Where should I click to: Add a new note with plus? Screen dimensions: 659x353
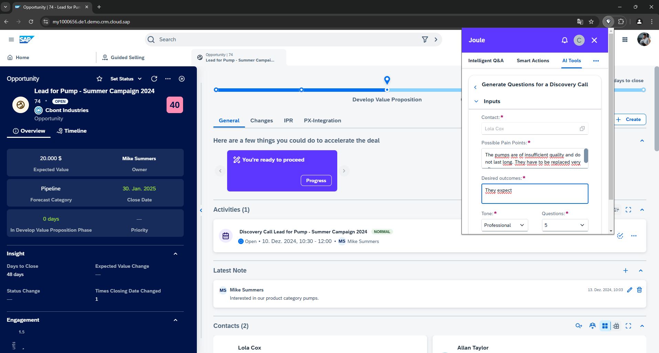(x=626, y=271)
